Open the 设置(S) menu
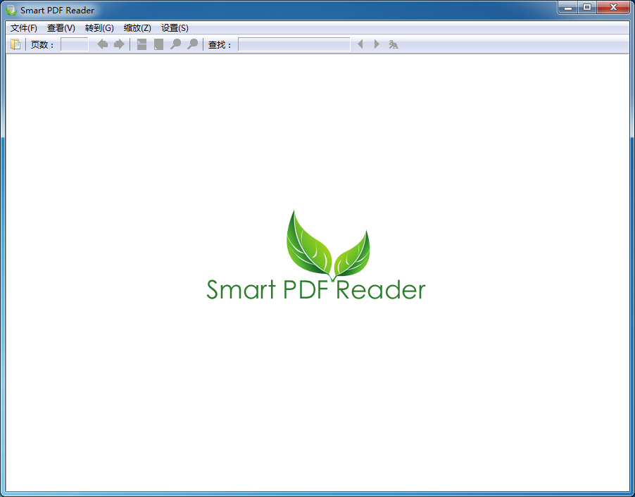The width and height of the screenshot is (635, 497). (x=174, y=28)
